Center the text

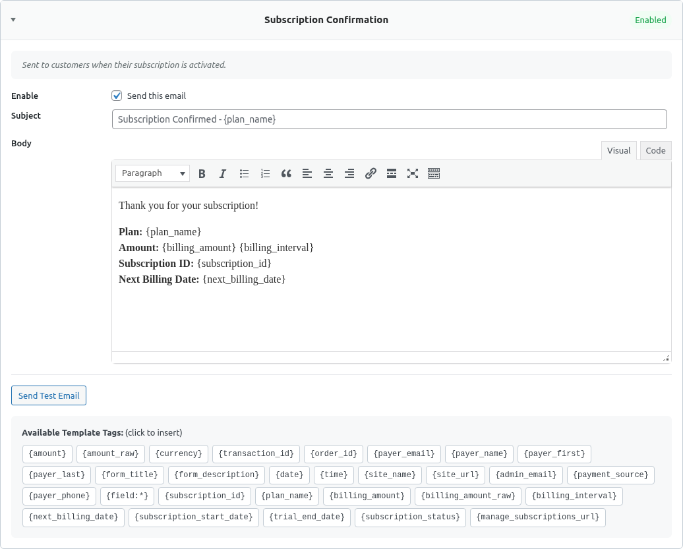(328, 173)
